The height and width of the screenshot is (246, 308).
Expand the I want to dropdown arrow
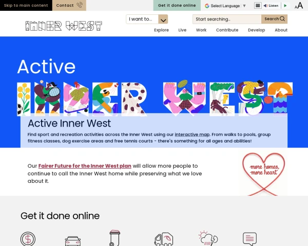point(163,19)
